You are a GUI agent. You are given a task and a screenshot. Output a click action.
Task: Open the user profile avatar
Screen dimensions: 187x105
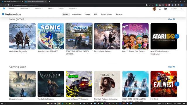[155, 9]
